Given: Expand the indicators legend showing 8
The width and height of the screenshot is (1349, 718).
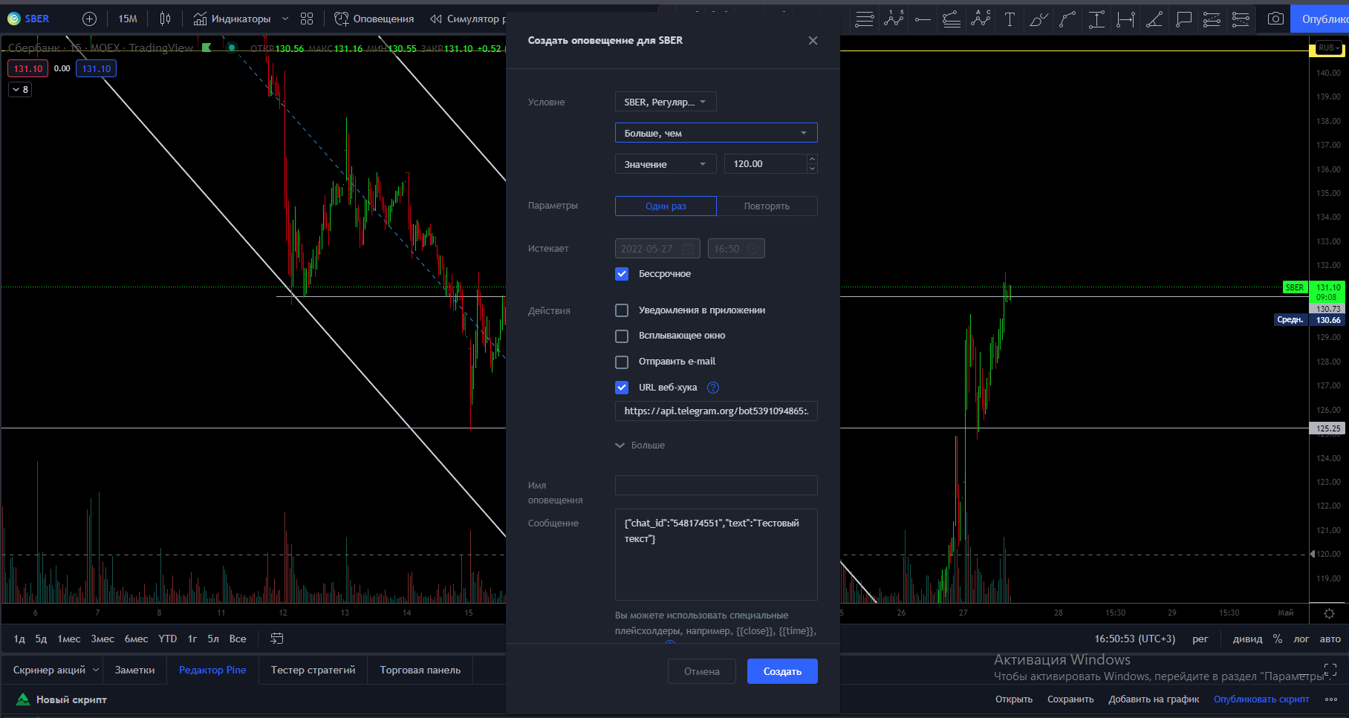Looking at the screenshot, I should 20,90.
